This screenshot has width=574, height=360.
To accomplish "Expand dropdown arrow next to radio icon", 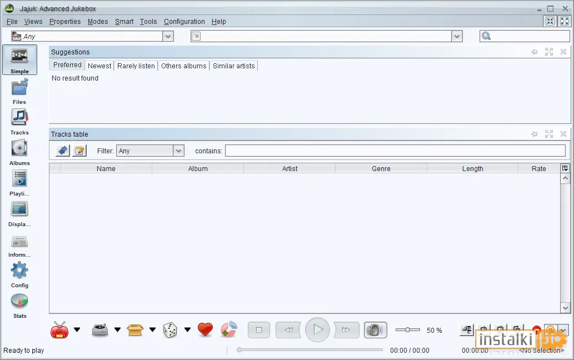I will click(x=77, y=329).
